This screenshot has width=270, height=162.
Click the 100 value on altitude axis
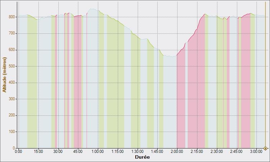coord(12,132)
